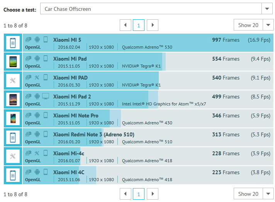
Task: Go to previous page using top left arrow
Action: [x=126, y=25]
